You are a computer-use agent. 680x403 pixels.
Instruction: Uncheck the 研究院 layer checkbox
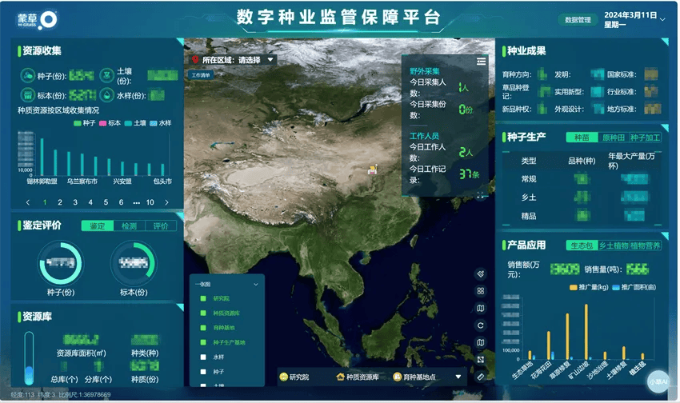click(x=203, y=298)
